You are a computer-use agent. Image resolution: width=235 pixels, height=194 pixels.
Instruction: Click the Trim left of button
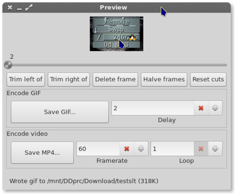[26, 79]
